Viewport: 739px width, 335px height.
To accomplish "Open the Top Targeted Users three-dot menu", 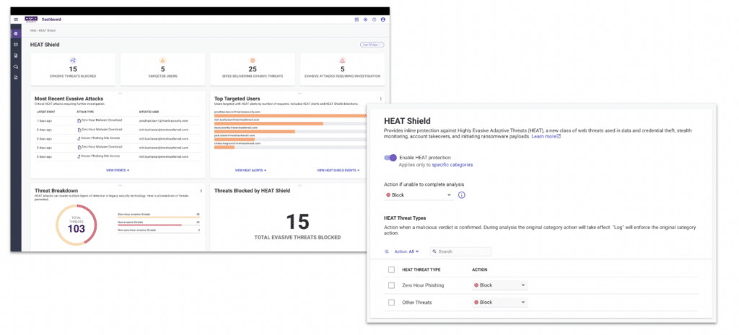I will tap(381, 99).
